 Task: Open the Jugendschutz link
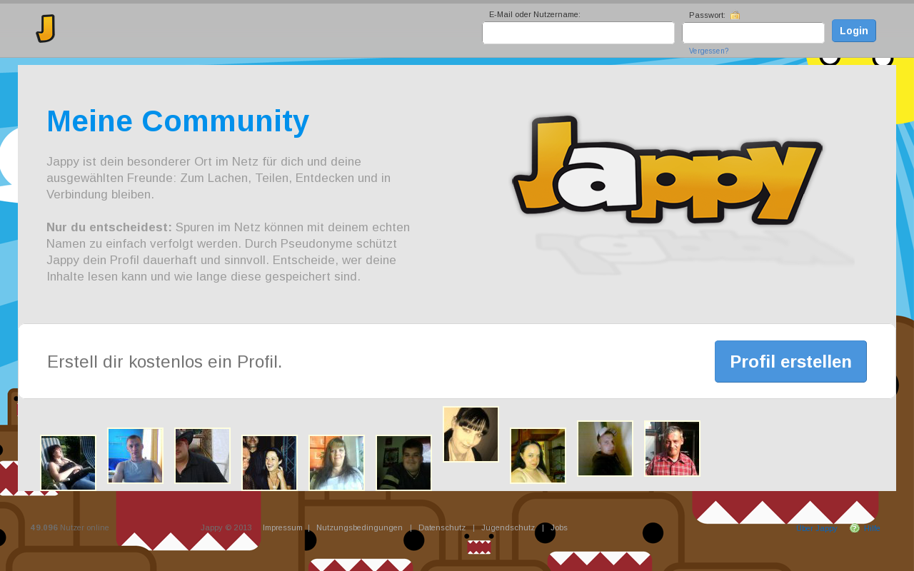508,527
